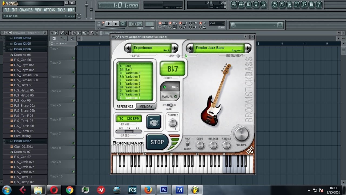346x195 pixels.
Task: Open the project info icon
Action: click(311, 4)
